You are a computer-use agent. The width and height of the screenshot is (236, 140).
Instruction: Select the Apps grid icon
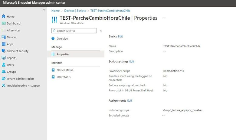pyautogui.click(x=4, y=44)
